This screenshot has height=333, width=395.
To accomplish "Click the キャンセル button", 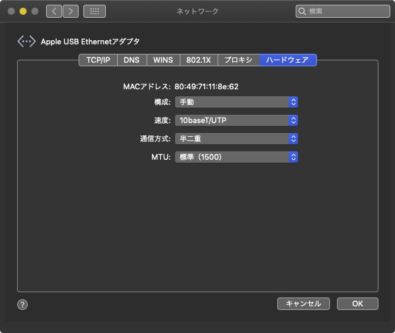I will coord(303,303).
